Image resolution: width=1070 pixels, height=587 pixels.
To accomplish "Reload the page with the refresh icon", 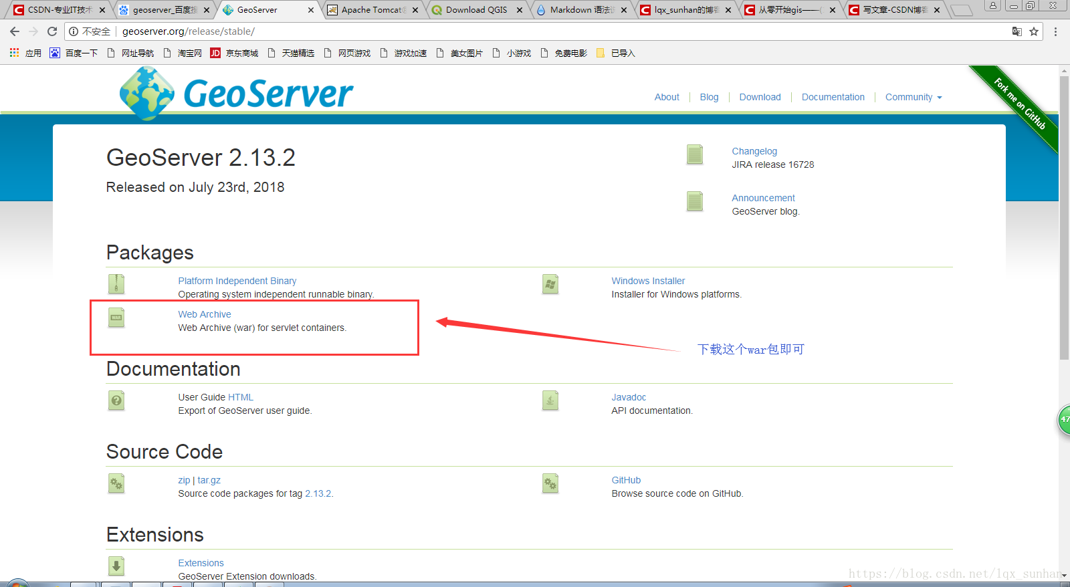I will click(52, 31).
